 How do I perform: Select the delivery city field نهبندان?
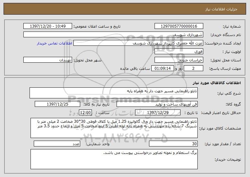(48, 60)
